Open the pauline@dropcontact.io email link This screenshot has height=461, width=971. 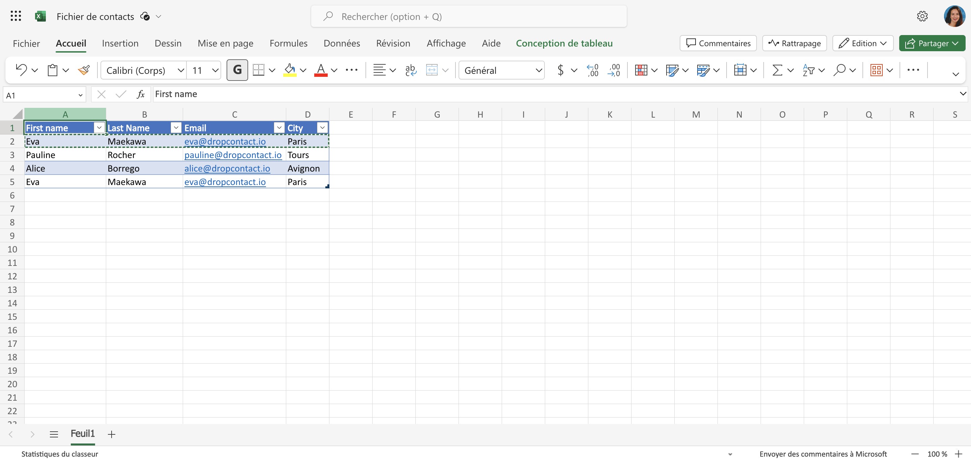tap(233, 155)
